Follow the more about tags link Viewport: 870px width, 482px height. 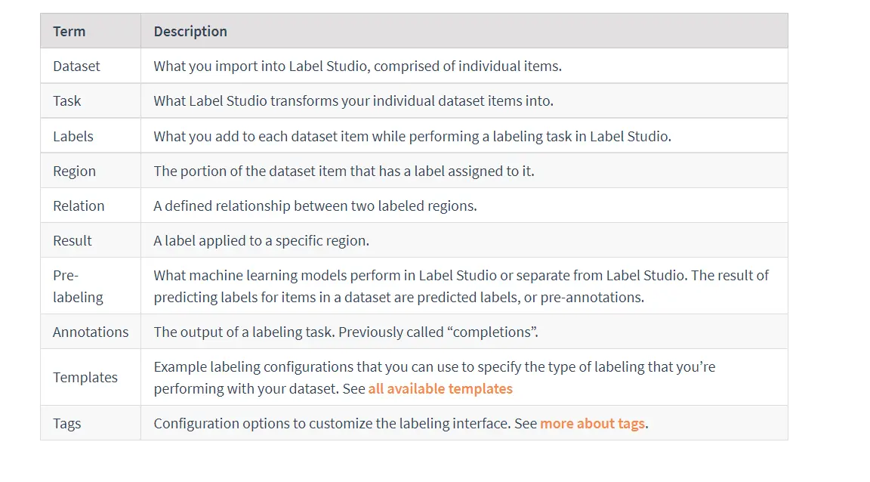tap(592, 424)
